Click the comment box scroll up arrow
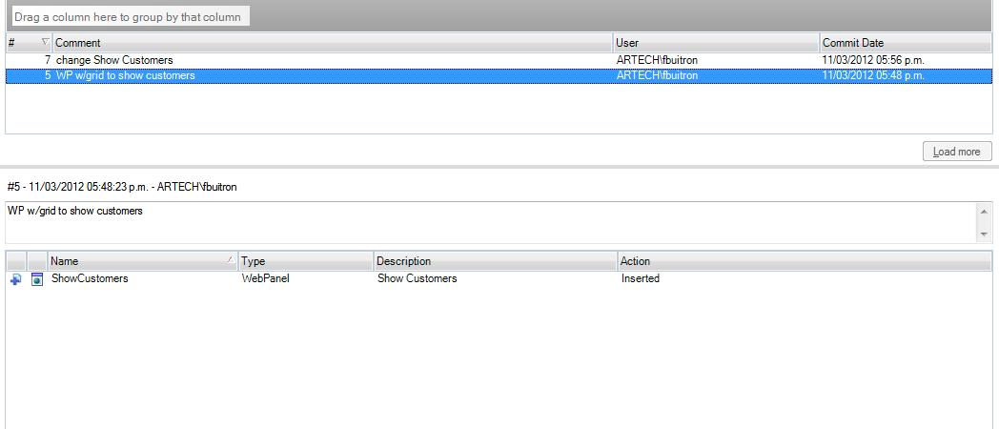The height and width of the screenshot is (429, 999). pyautogui.click(x=984, y=211)
